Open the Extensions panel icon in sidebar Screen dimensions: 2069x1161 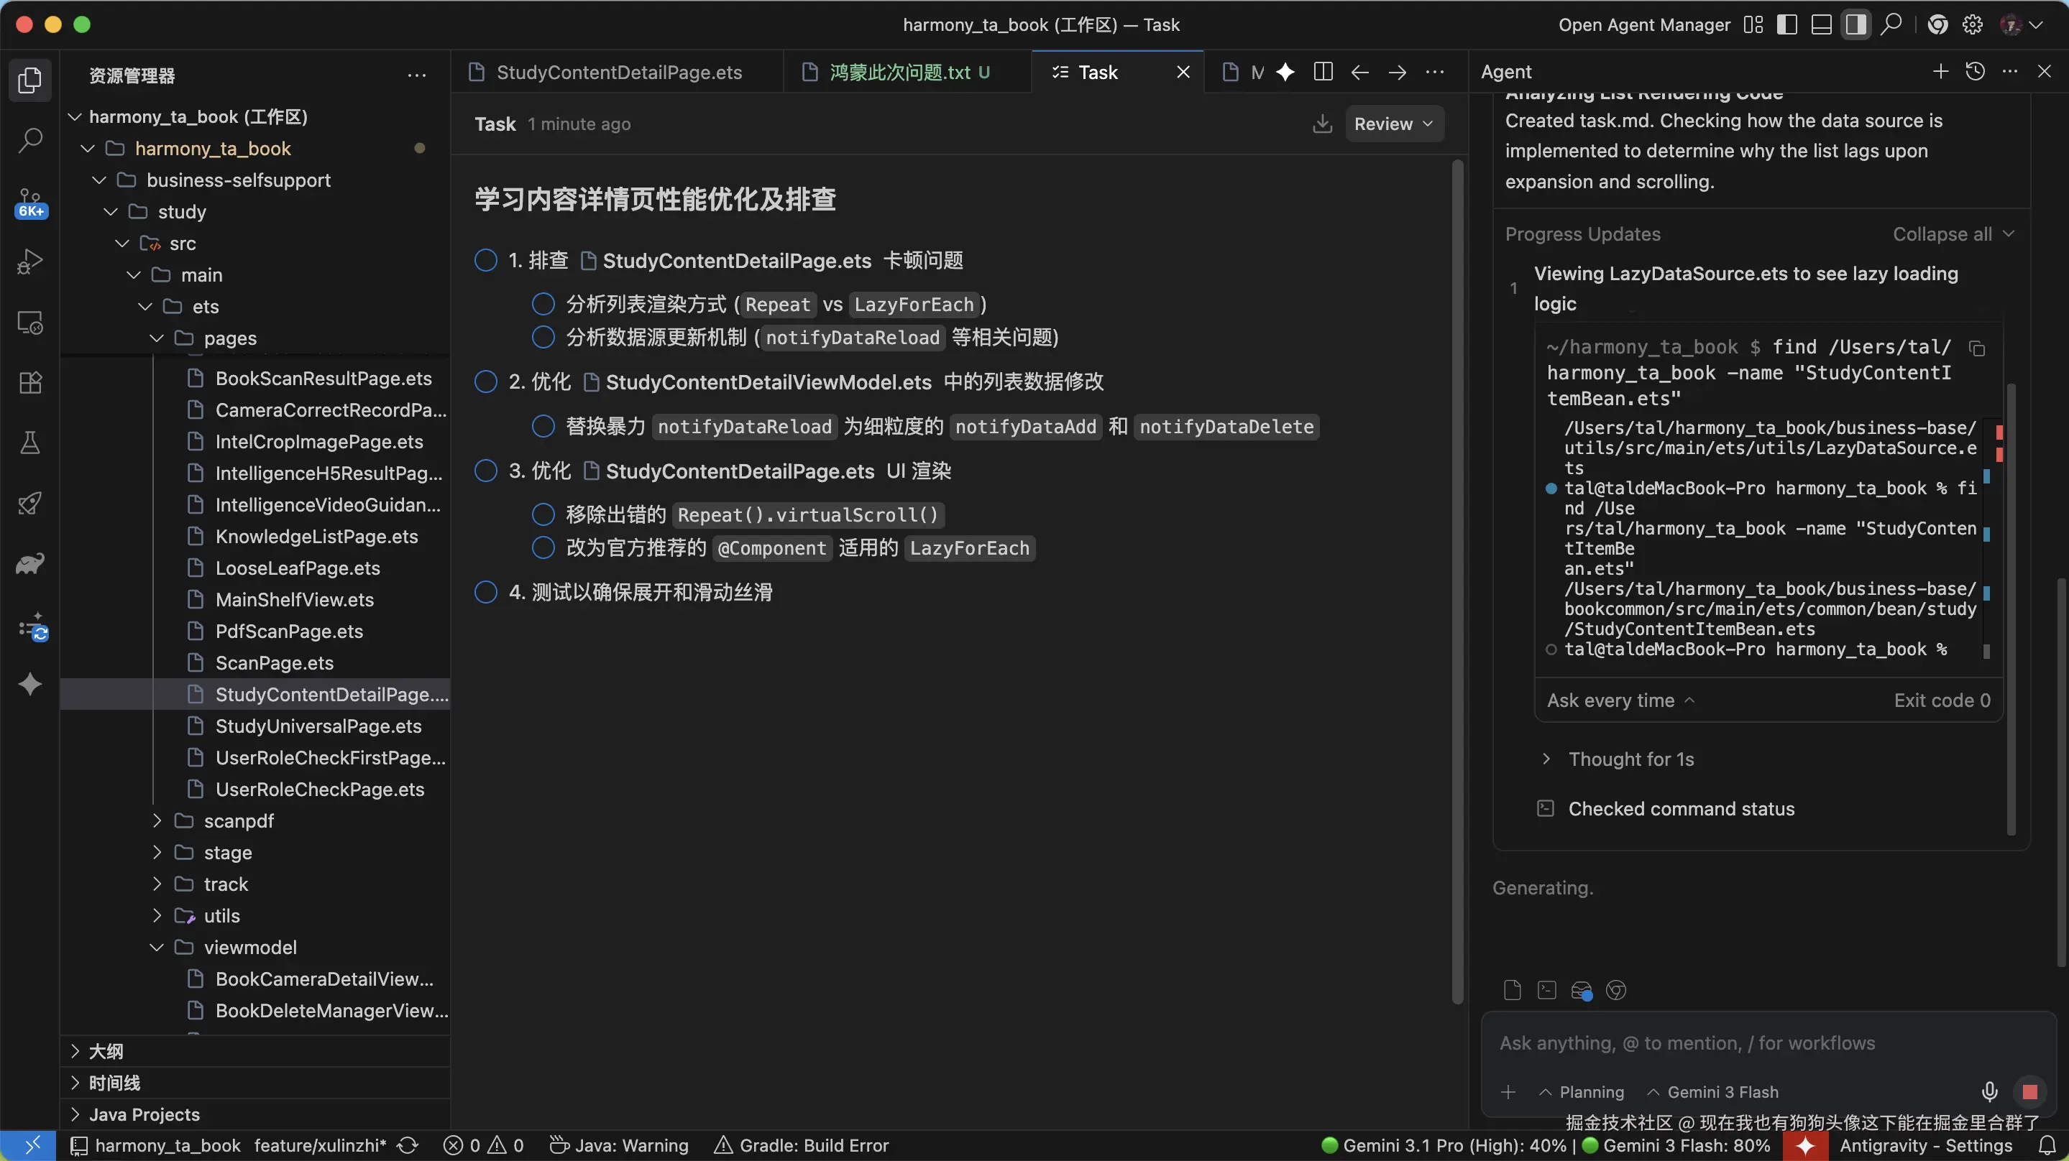30,382
